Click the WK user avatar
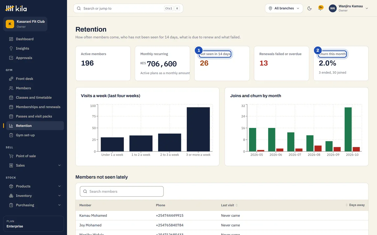 coord(333,8)
